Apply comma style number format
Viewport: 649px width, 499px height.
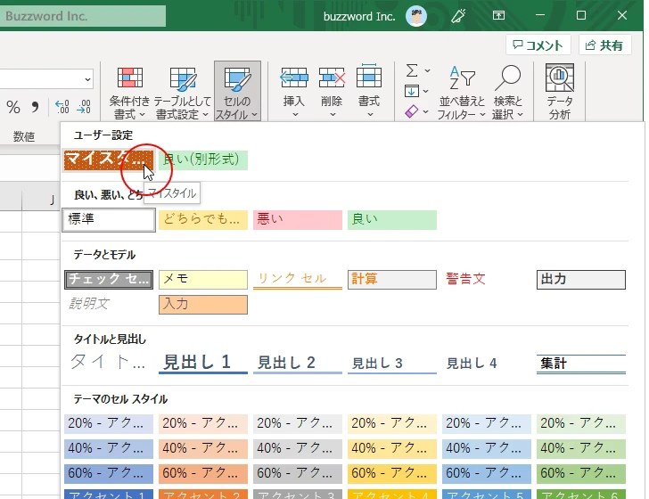click(x=35, y=108)
